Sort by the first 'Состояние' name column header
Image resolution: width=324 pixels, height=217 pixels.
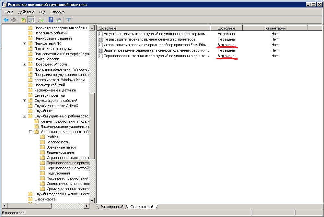pyautogui.click(x=153, y=28)
